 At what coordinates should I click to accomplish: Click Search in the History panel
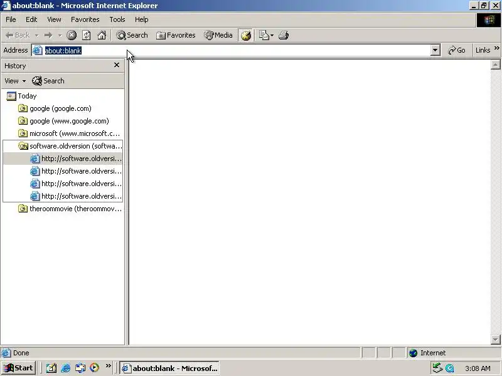click(48, 81)
